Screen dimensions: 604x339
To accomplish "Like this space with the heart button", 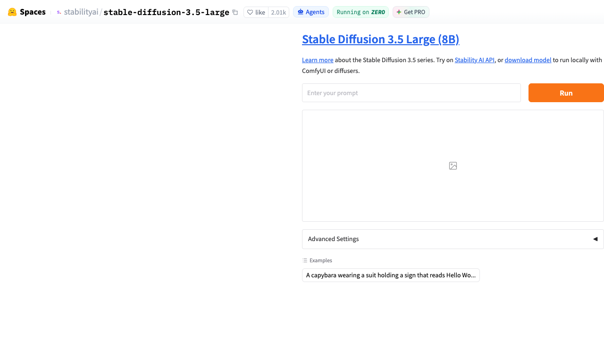I will pos(256,12).
